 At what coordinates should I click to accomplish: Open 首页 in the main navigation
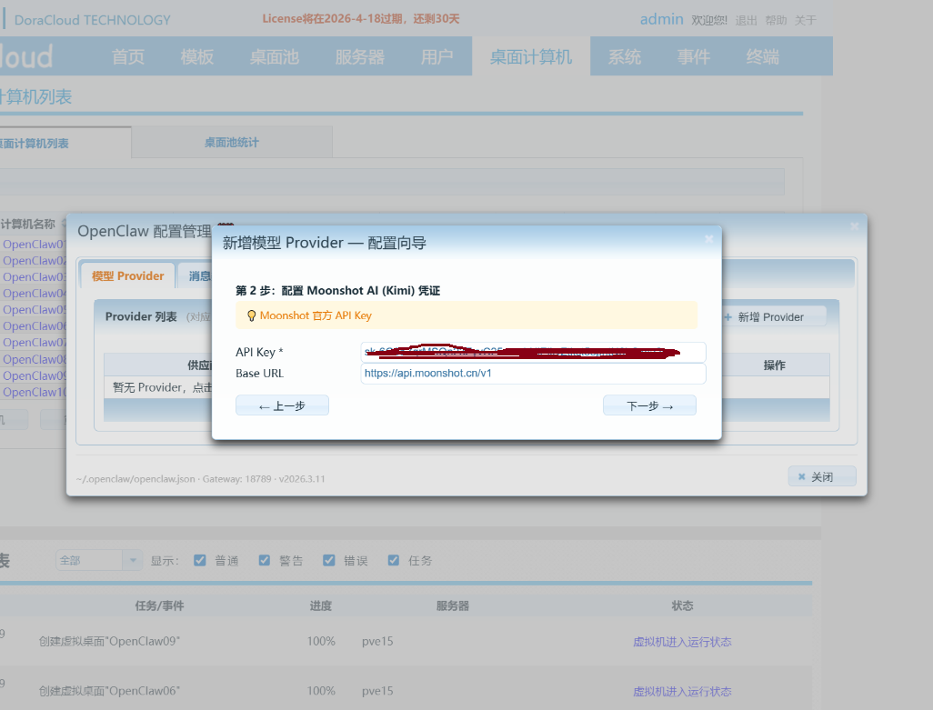(x=128, y=57)
